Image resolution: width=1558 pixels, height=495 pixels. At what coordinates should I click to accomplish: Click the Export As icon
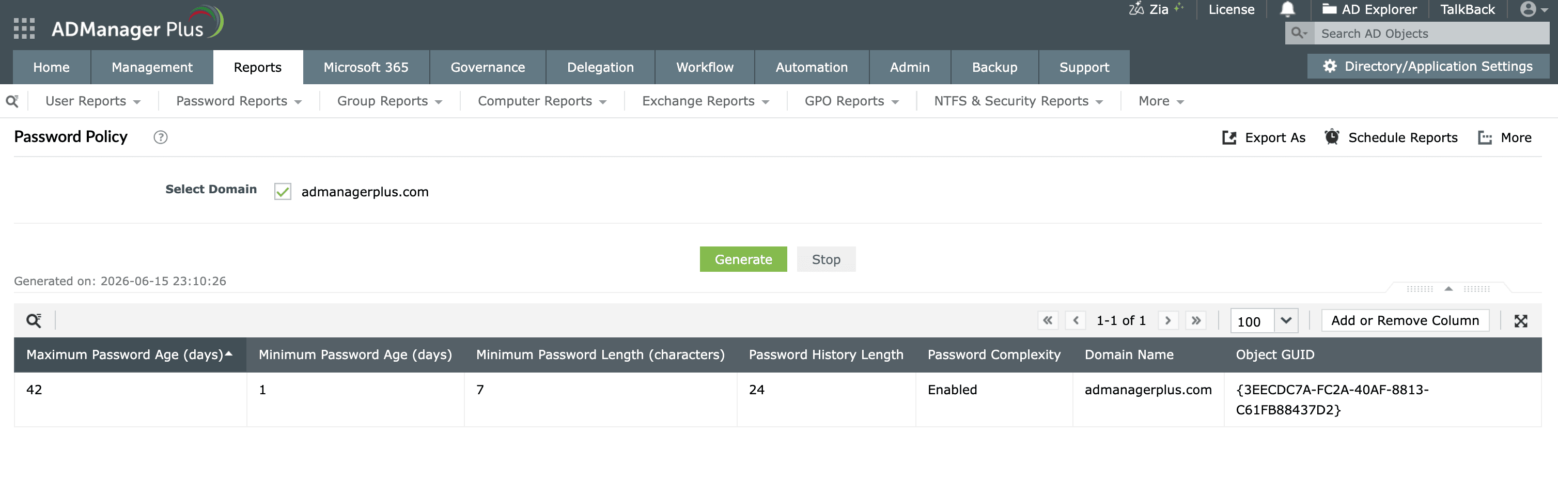[x=1229, y=137]
